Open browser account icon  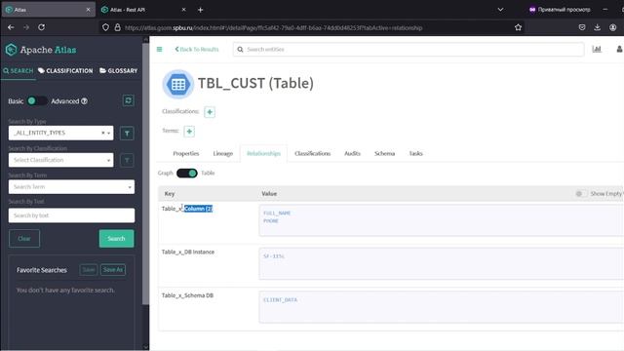coord(613,27)
